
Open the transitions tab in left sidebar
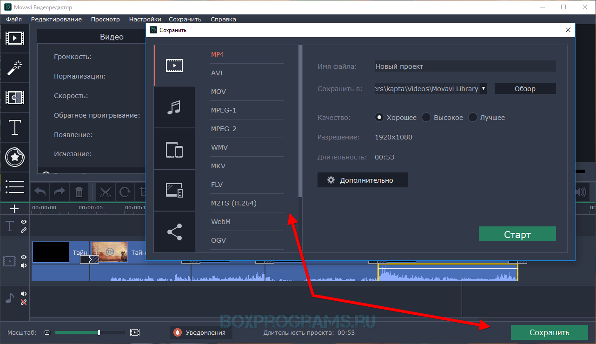point(15,98)
